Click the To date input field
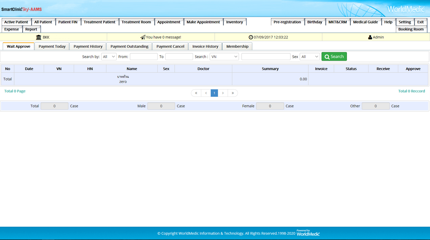This screenshot has width=430, height=240. [179, 57]
